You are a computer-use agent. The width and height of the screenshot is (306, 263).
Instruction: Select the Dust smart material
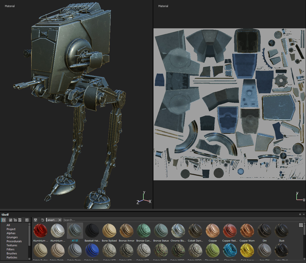click(281, 233)
